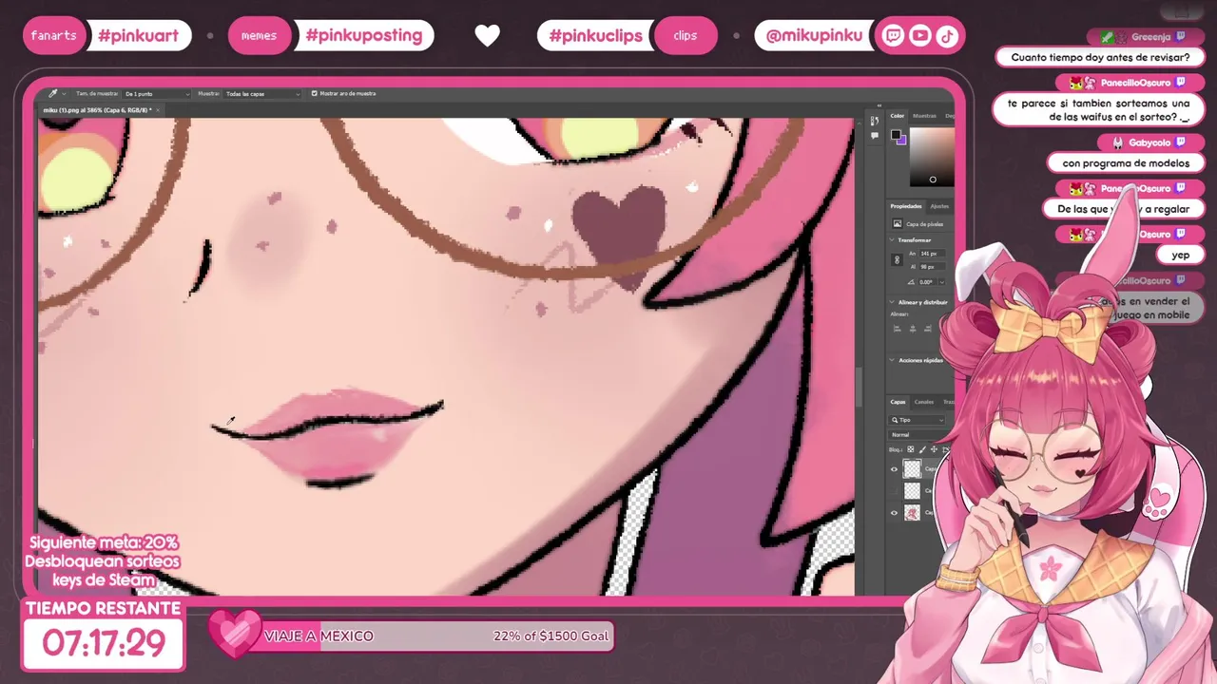
Task: Click the white heart icon in header
Action: point(487,36)
